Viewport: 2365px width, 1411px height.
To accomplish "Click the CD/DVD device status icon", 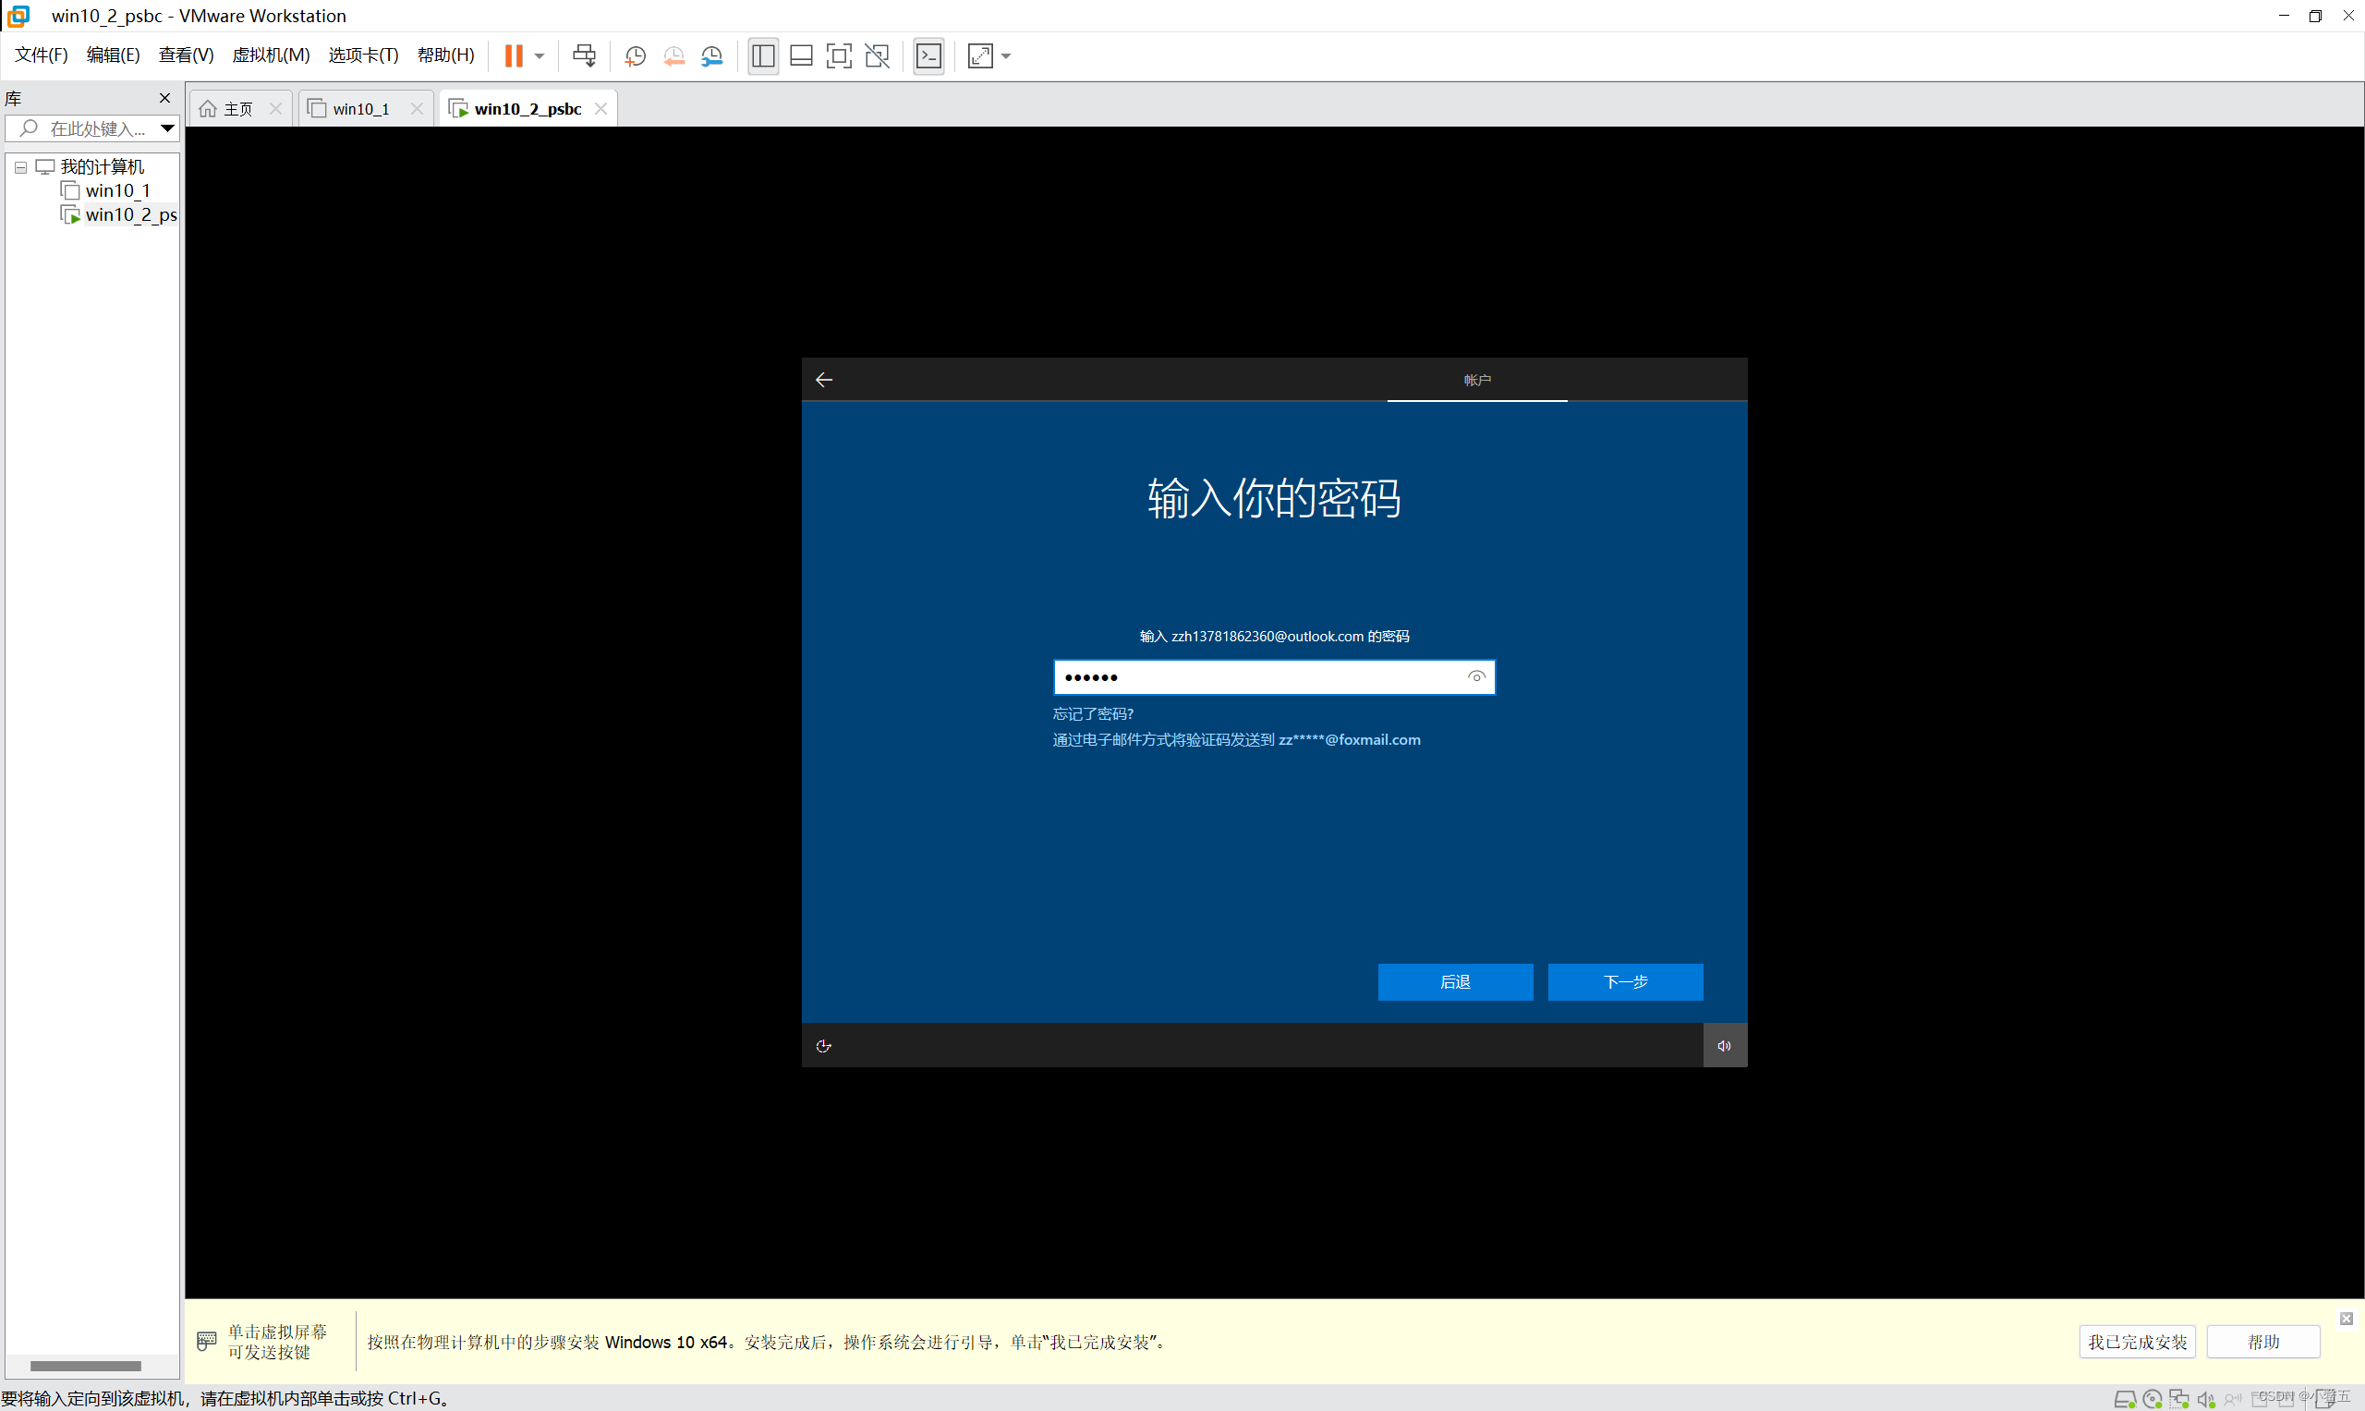I will tap(2153, 1398).
